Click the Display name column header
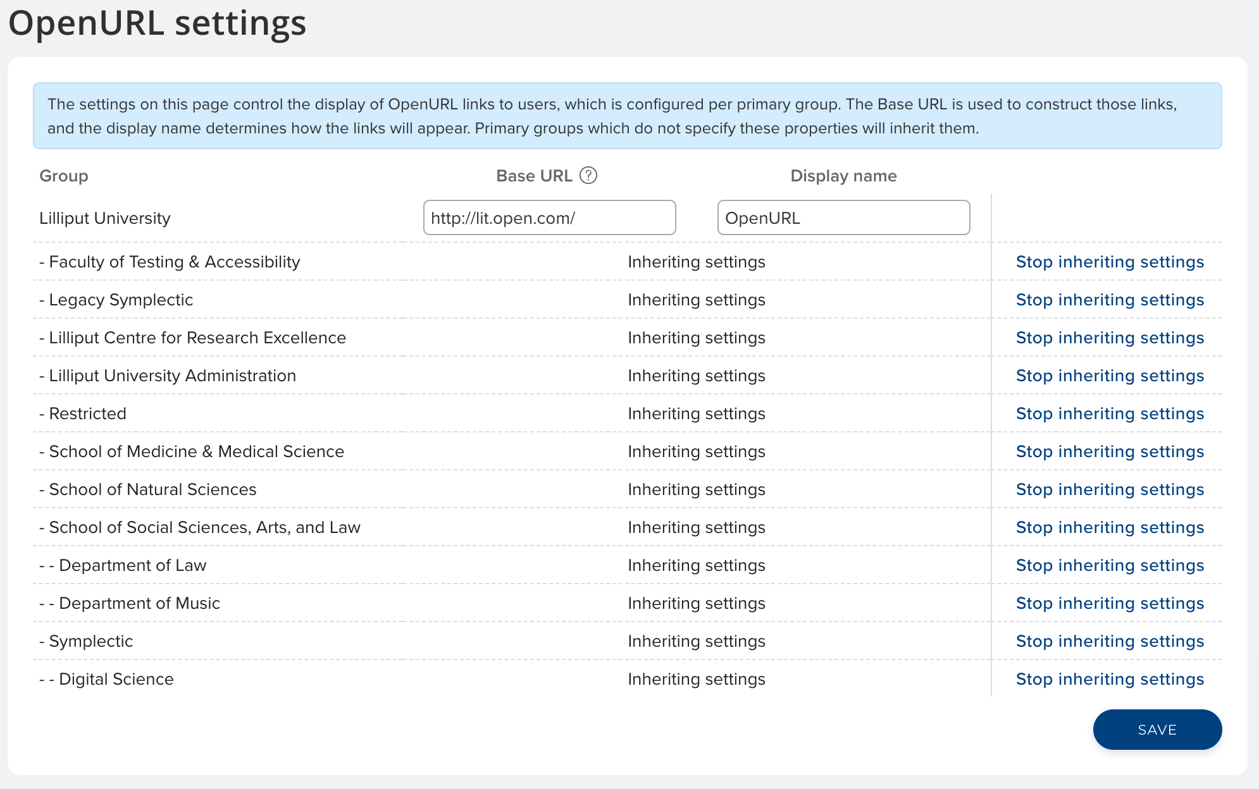1259x789 pixels. 843,176
